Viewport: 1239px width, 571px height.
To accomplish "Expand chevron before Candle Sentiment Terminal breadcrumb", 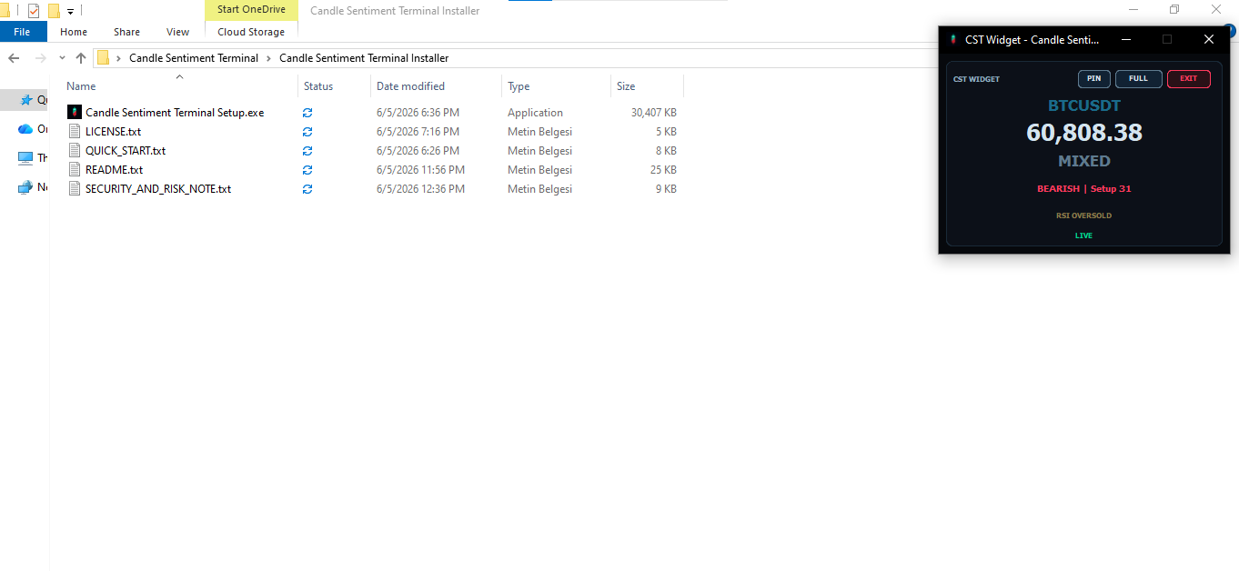I will pyautogui.click(x=119, y=58).
